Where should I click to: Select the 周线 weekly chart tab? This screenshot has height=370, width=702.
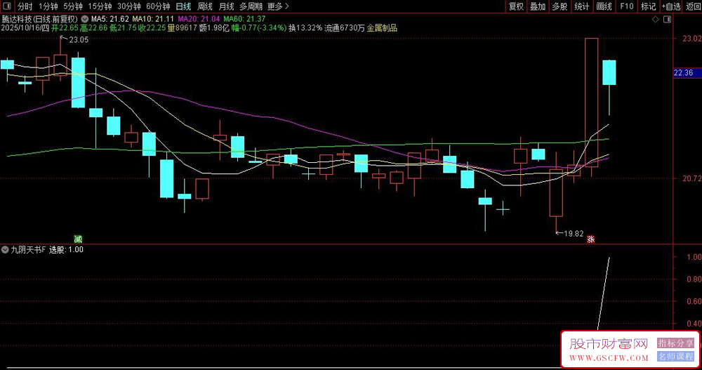[x=205, y=6]
